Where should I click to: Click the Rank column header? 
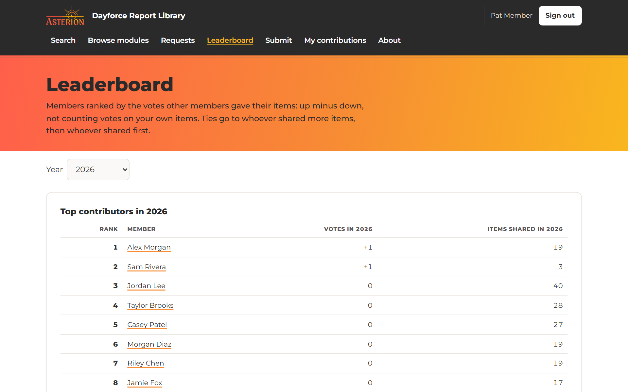[109, 229]
